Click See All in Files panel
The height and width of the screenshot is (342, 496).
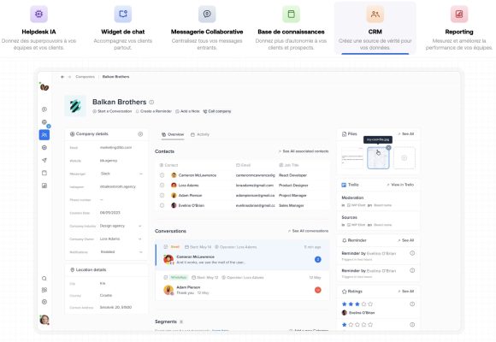[x=406, y=134]
